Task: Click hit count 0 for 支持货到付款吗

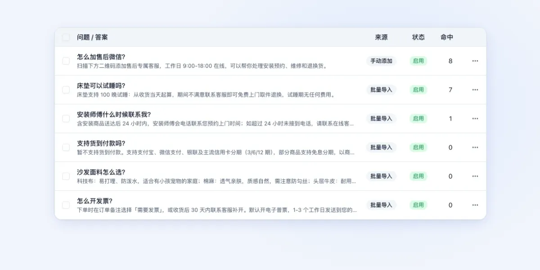Action: coord(450,147)
